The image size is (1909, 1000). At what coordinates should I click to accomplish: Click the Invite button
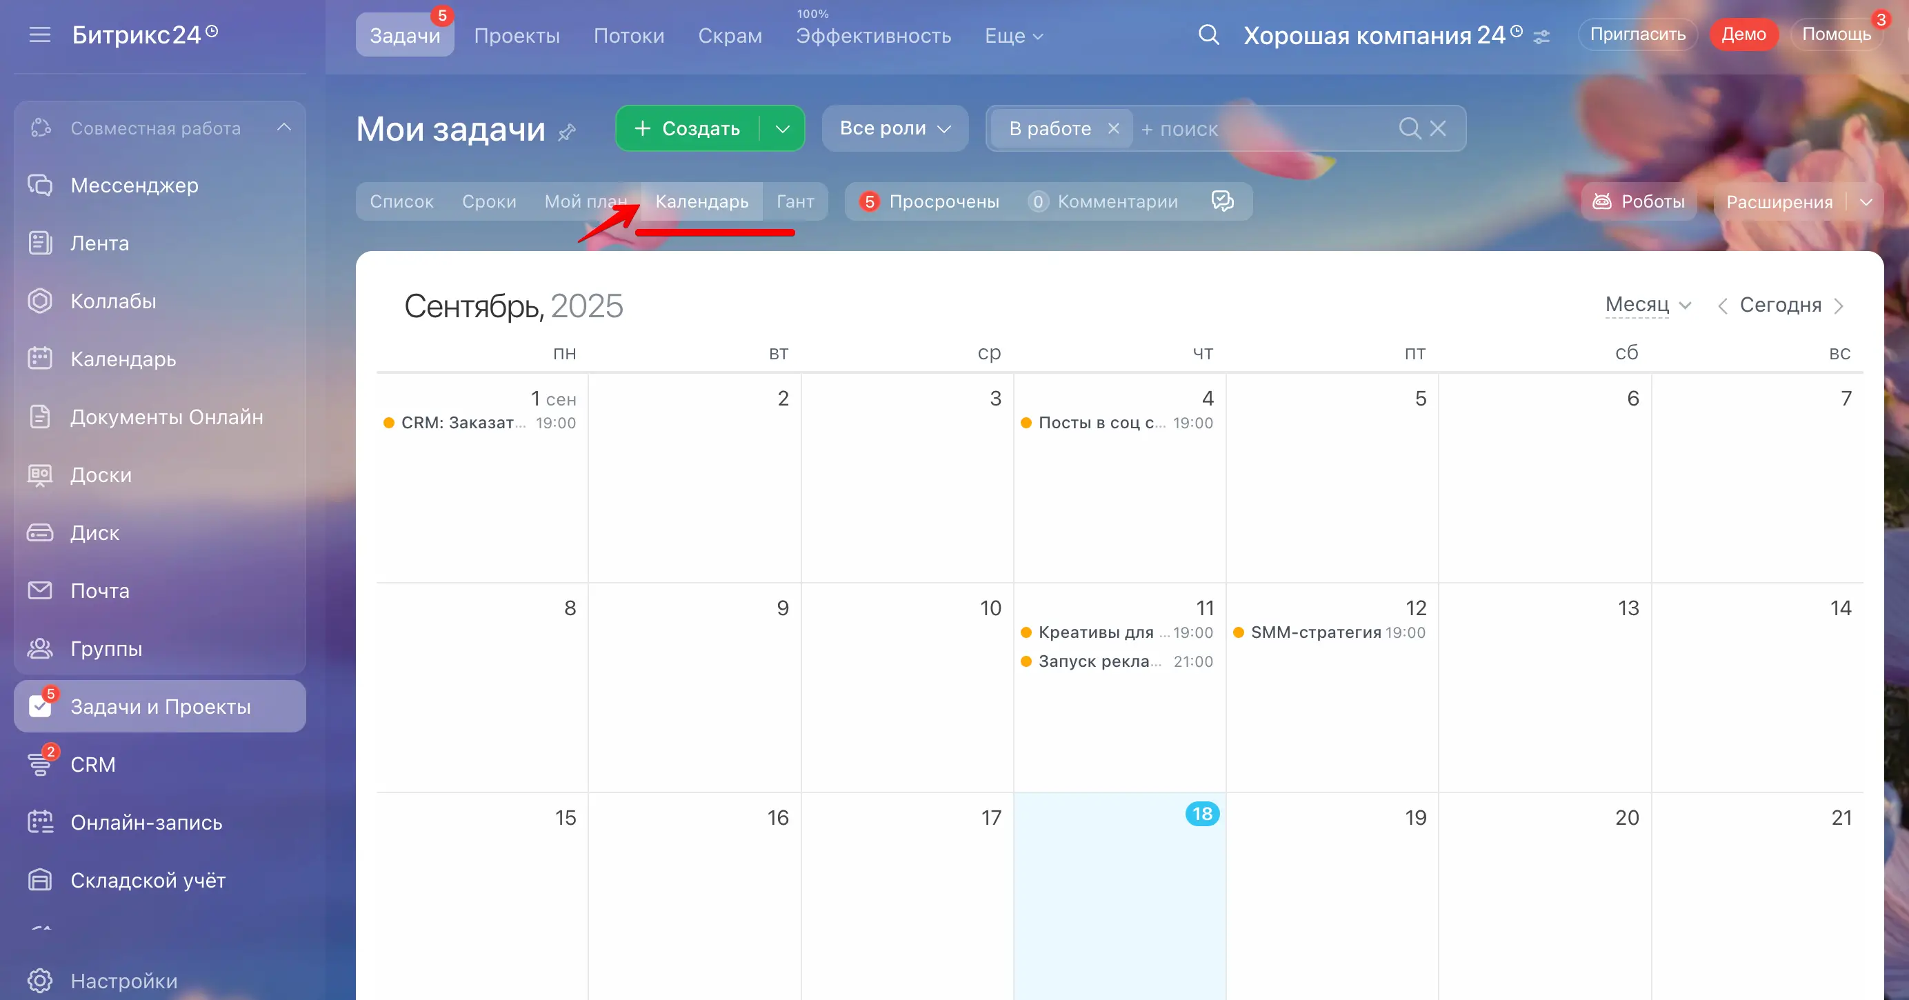(1637, 34)
